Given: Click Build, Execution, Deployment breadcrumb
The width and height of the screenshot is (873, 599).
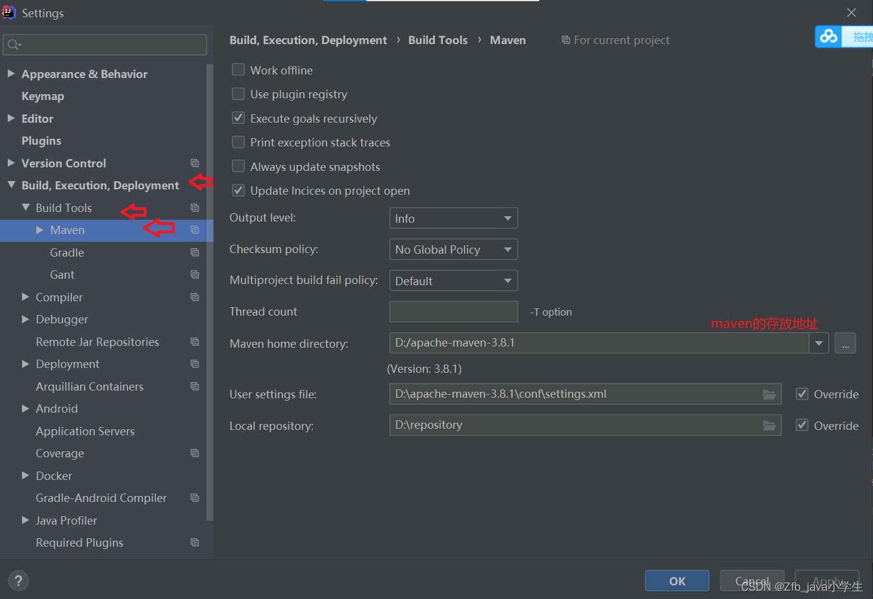Looking at the screenshot, I should point(308,40).
